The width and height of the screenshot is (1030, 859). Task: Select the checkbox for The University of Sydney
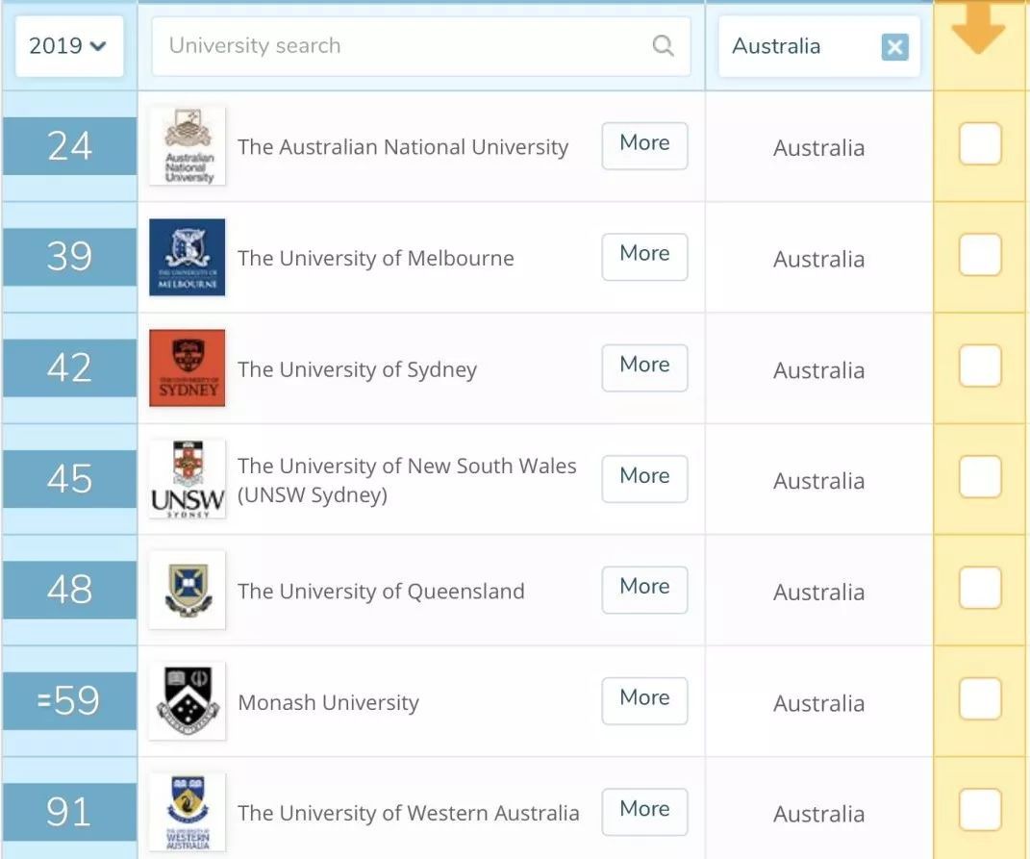979,368
